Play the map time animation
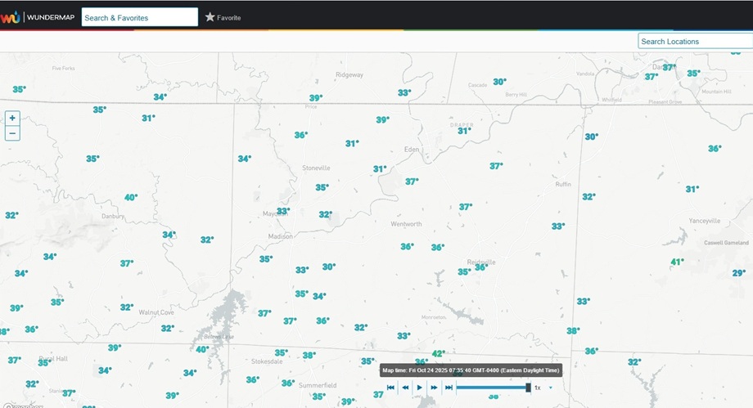The width and height of the screenshot is (753, 408). click(x=419, y=388)
